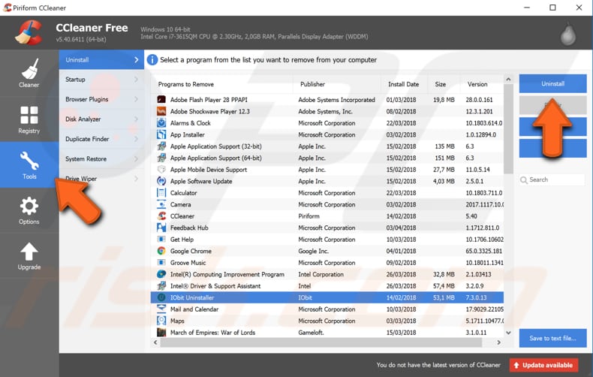
Task: Open the Tools section
Action: click(29, 164)
